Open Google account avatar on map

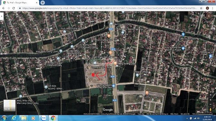point(209,16)
